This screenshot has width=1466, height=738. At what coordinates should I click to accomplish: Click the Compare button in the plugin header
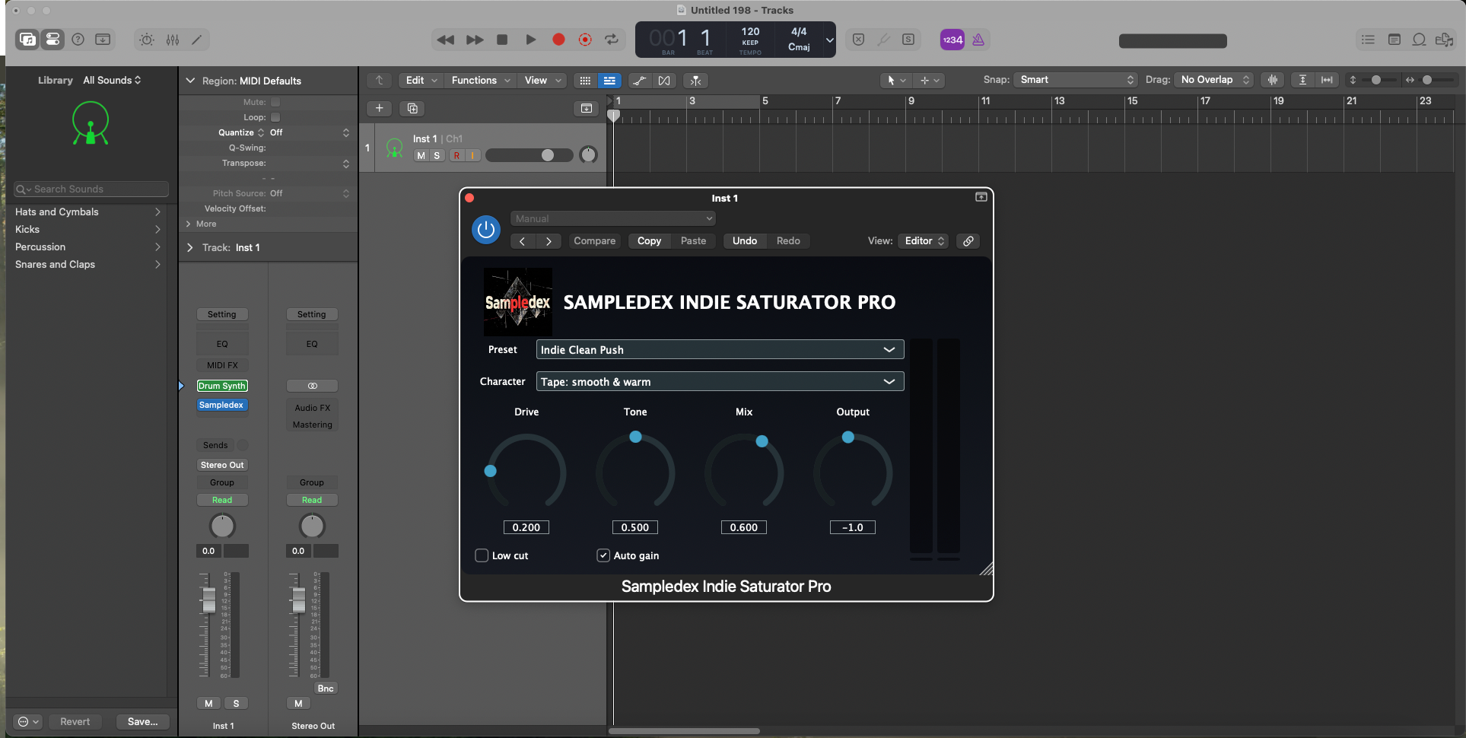click(x=594, y=240)
